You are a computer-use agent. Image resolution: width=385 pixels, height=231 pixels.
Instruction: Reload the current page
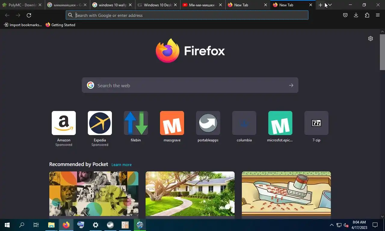click(x=29, y=15)
